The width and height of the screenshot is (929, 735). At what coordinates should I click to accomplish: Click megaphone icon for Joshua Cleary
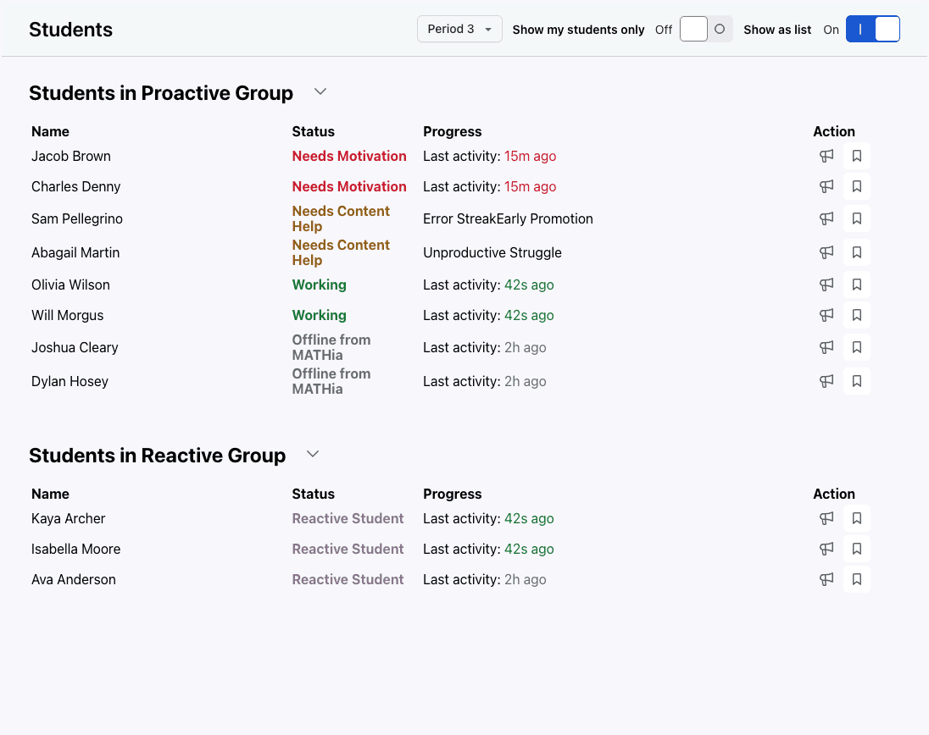[x=826, y=347]
